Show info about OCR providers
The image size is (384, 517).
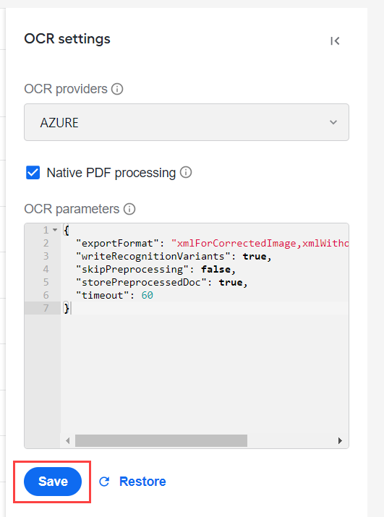pos(117,89)
